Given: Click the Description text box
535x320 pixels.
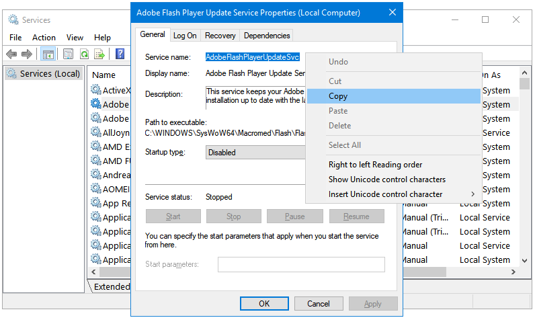Looking at the screenshot, I should [255, 96].
